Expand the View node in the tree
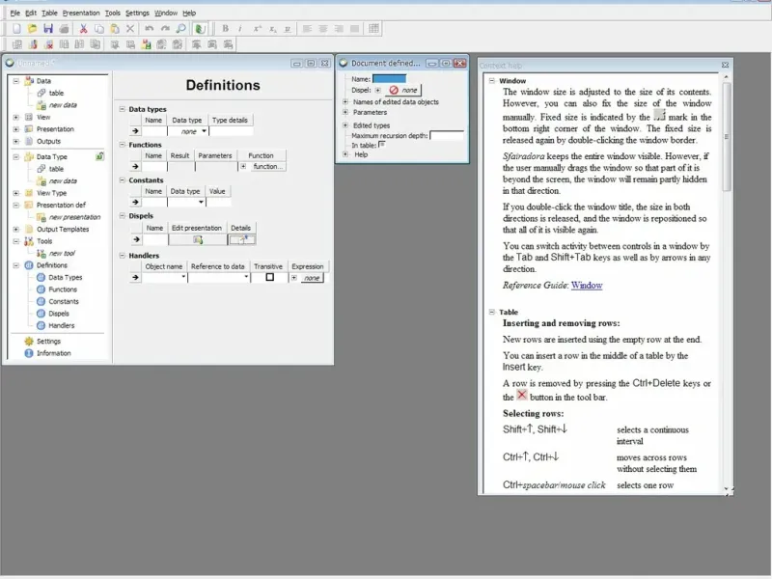This screenshot has width=772, height=579. coord(15,117)
